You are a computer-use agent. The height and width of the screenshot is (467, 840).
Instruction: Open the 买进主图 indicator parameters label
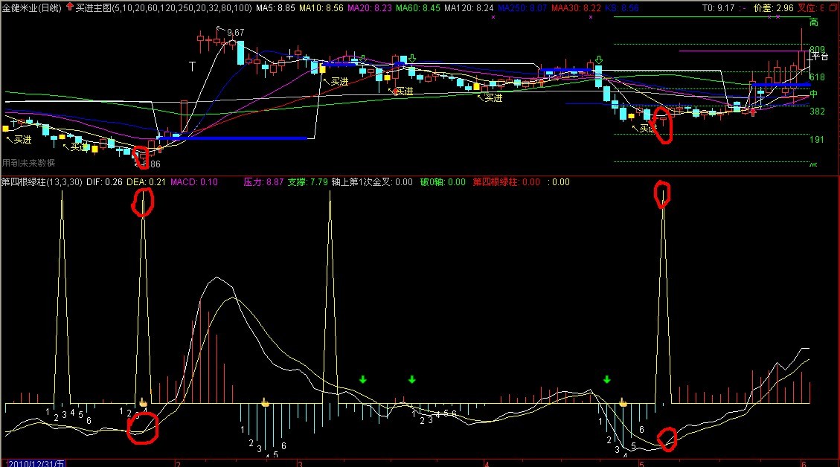164,7
